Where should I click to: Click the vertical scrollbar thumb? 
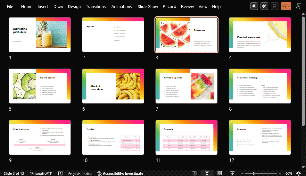303,71
